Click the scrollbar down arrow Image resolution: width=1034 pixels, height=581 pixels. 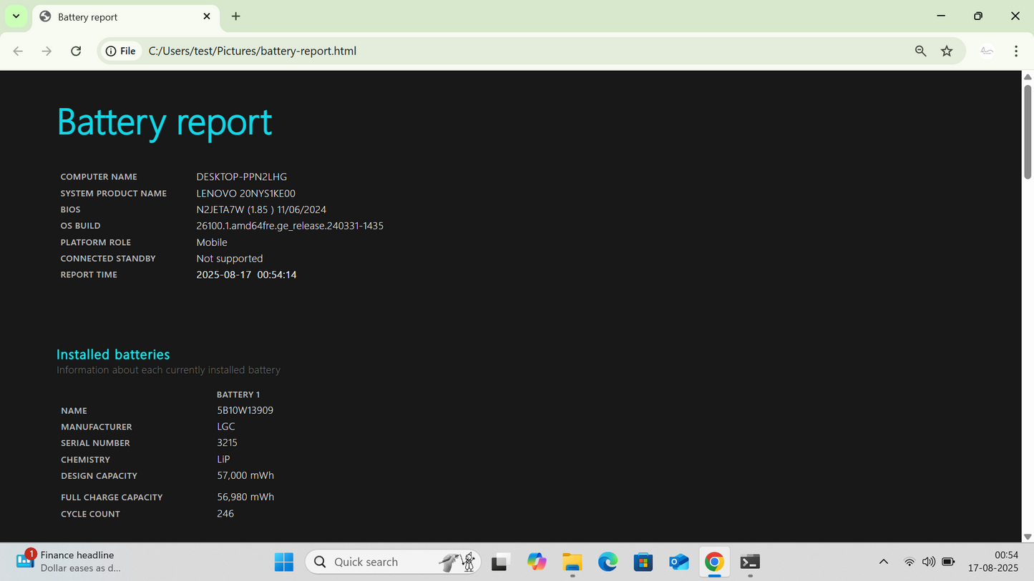(x=1028, y=536)
